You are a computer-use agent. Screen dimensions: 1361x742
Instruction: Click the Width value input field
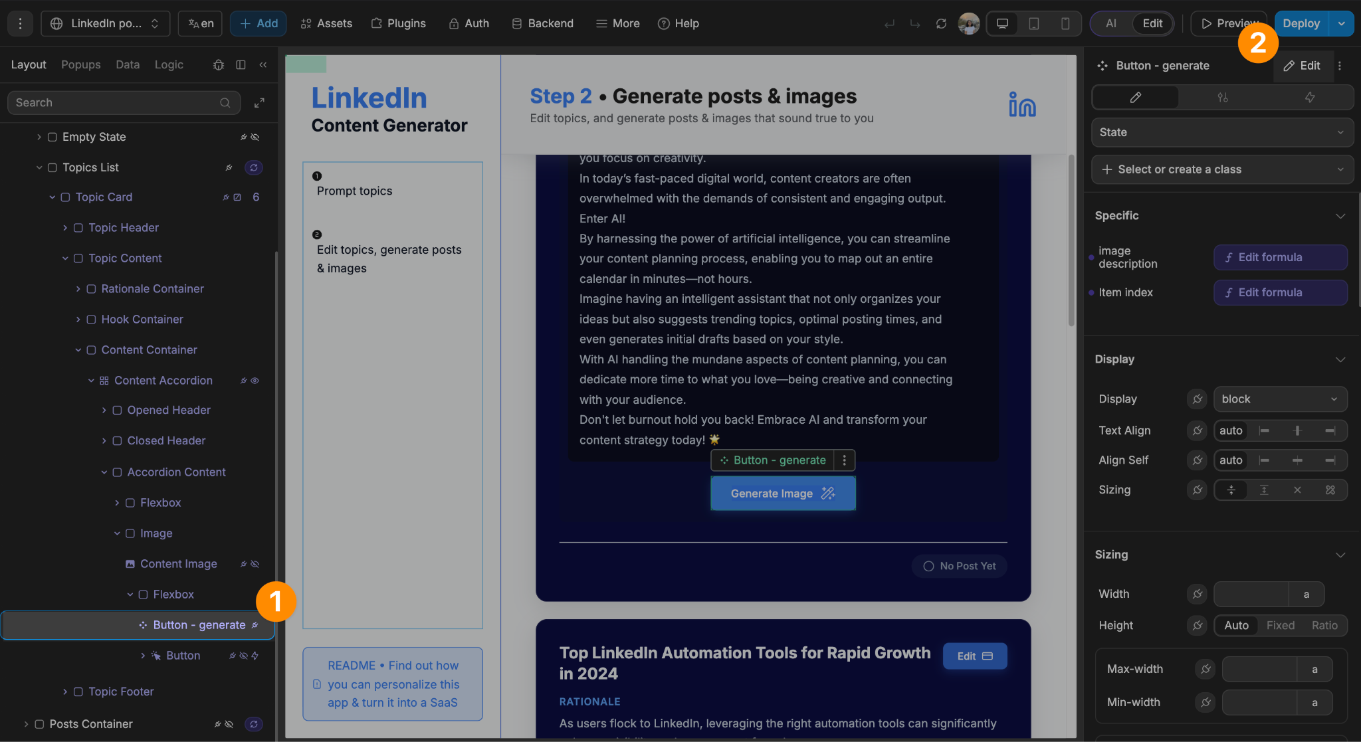tap(1251, 594)
